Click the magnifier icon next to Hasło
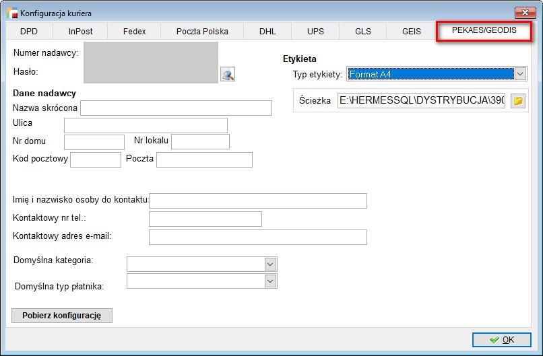The height and width of the screenshot is (356, 543). [x=228, y=75]
